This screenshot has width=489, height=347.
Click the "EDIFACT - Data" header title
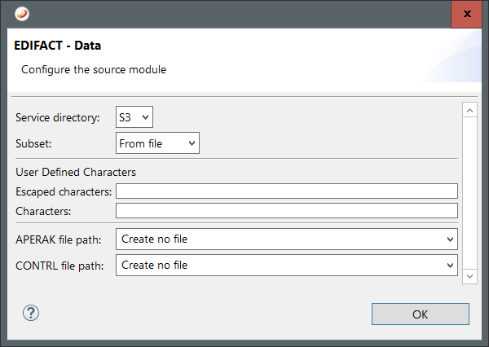pos(58,46)
